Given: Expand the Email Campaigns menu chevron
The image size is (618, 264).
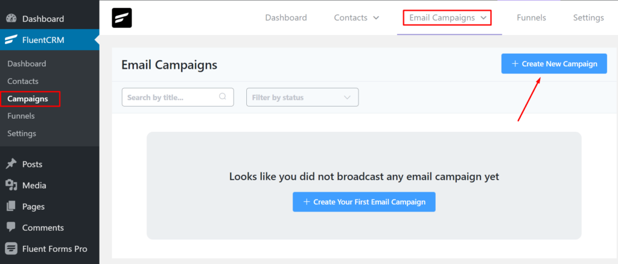Looking at the screenshot, I should click(483, 17).
